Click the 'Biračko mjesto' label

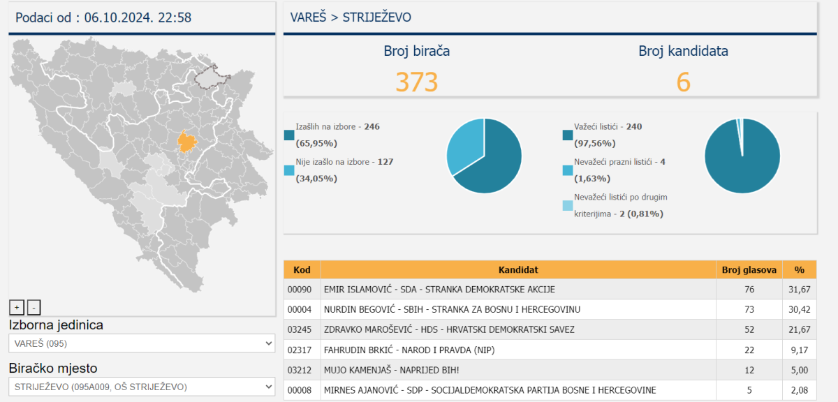(x=53, y=368)
